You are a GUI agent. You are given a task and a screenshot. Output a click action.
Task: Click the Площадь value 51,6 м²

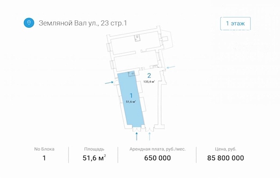point(94,158)
